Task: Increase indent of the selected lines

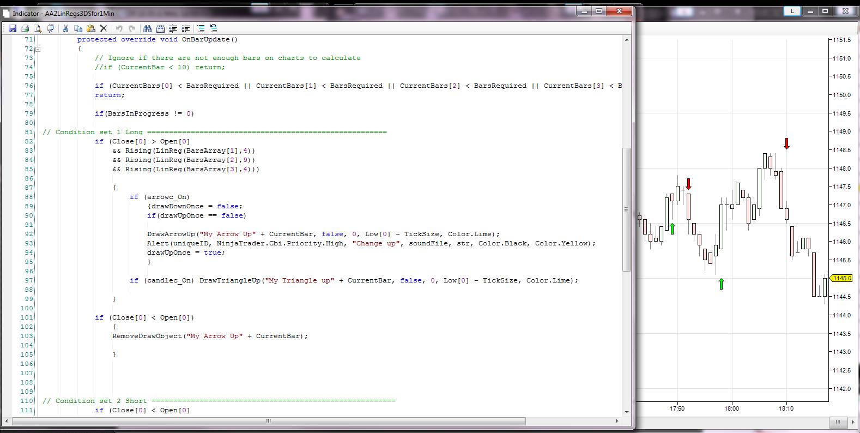Action: (x=186, y=28)
